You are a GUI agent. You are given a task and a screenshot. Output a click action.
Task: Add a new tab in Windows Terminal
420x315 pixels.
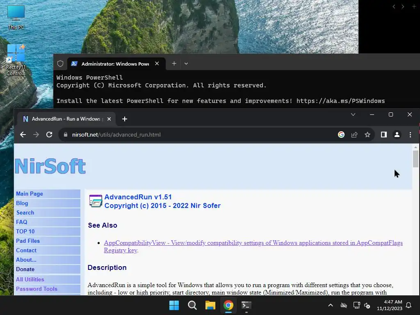tap(174, 64)
